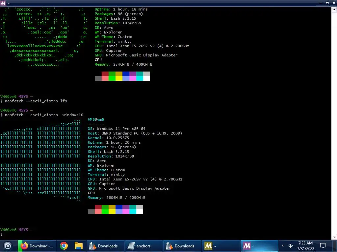Screen dimensions: 337x252
Task: Switch to Firefox Download window
Action: 37,246
